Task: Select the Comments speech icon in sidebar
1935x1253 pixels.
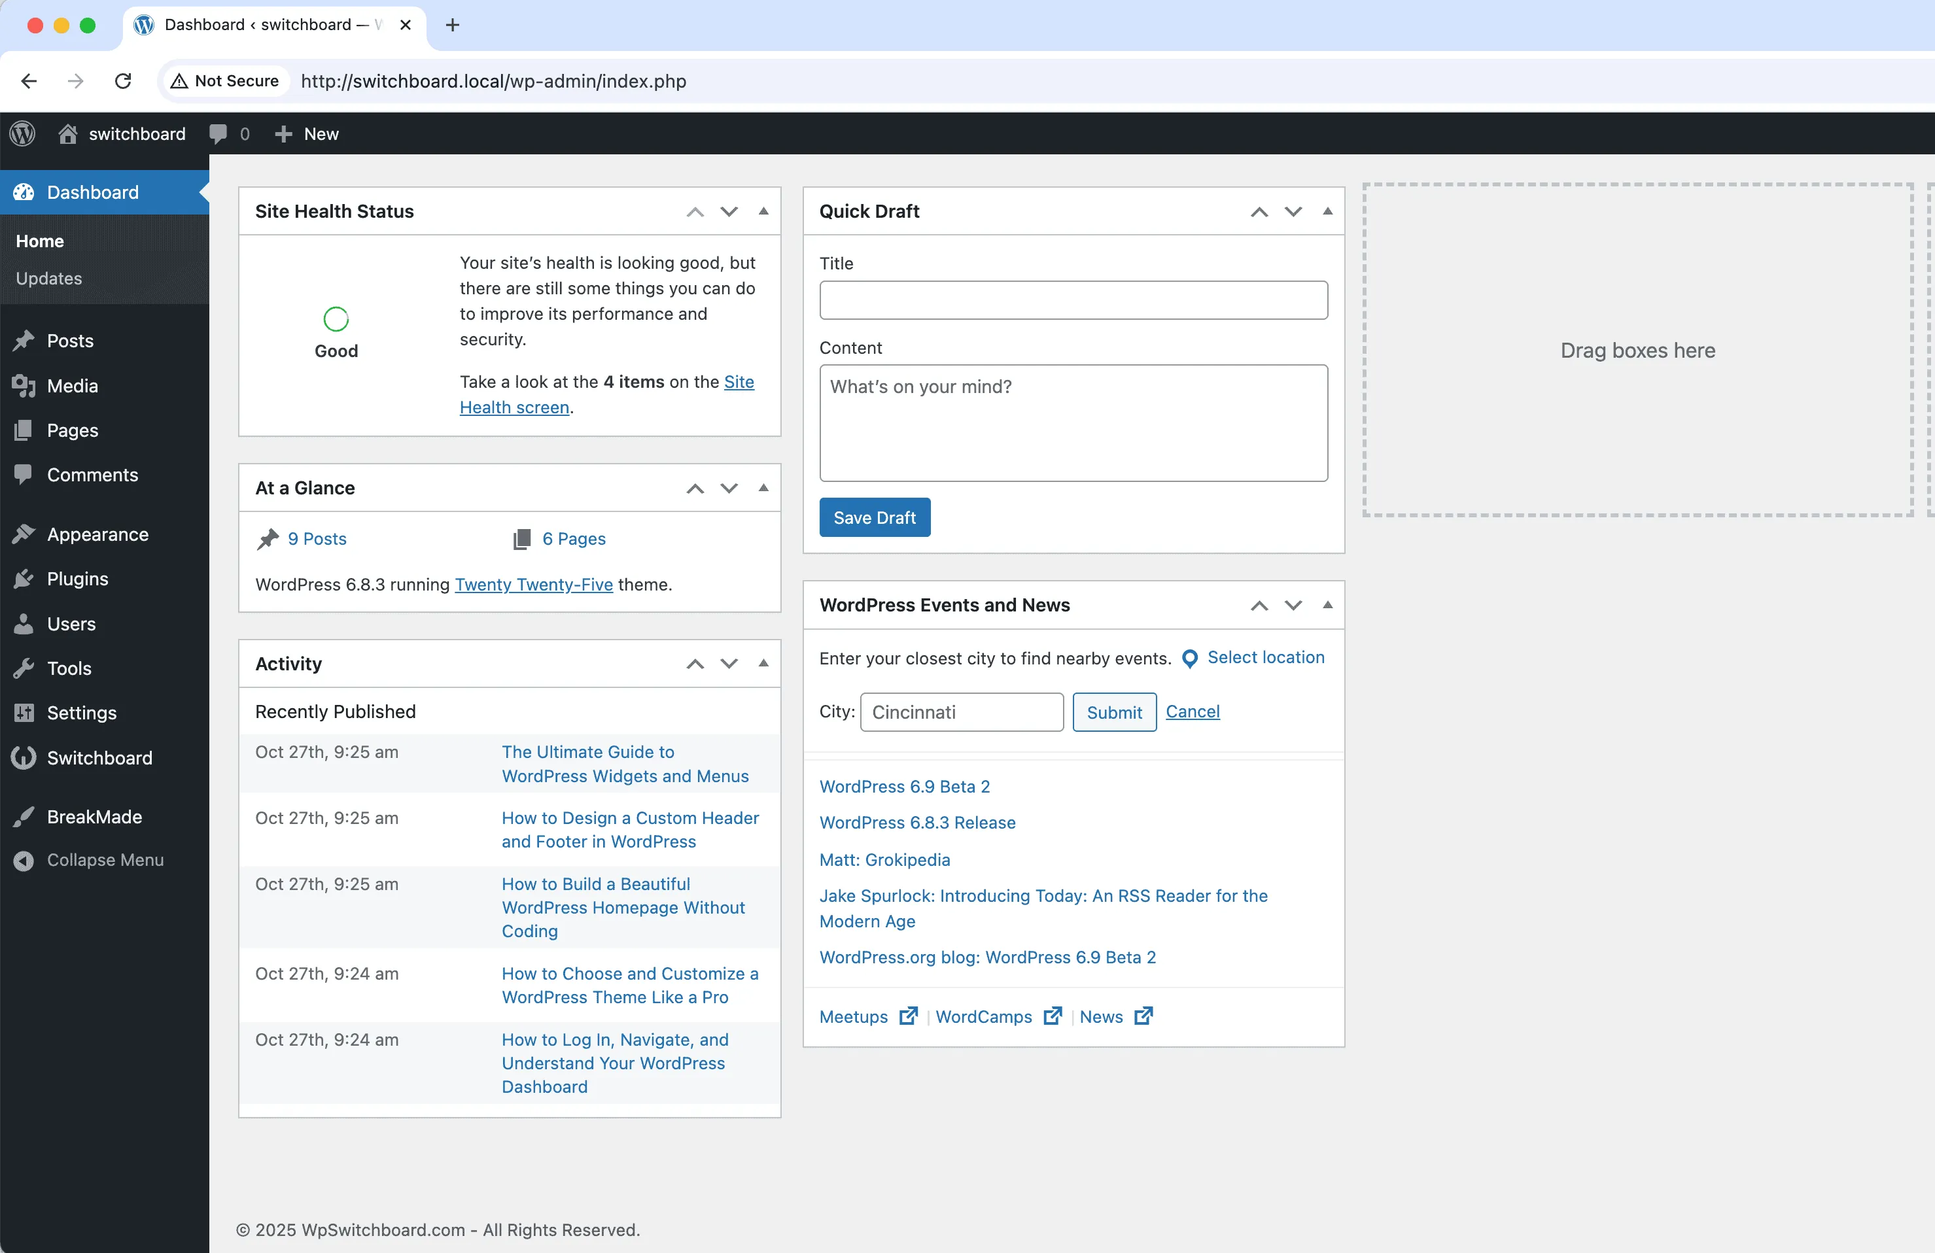Action: (x=24, y=475)
